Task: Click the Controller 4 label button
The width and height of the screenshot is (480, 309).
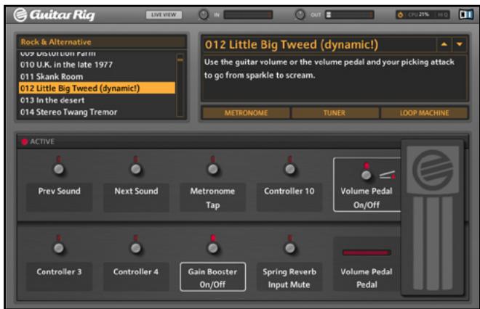Action: click(x=136, y=276)
